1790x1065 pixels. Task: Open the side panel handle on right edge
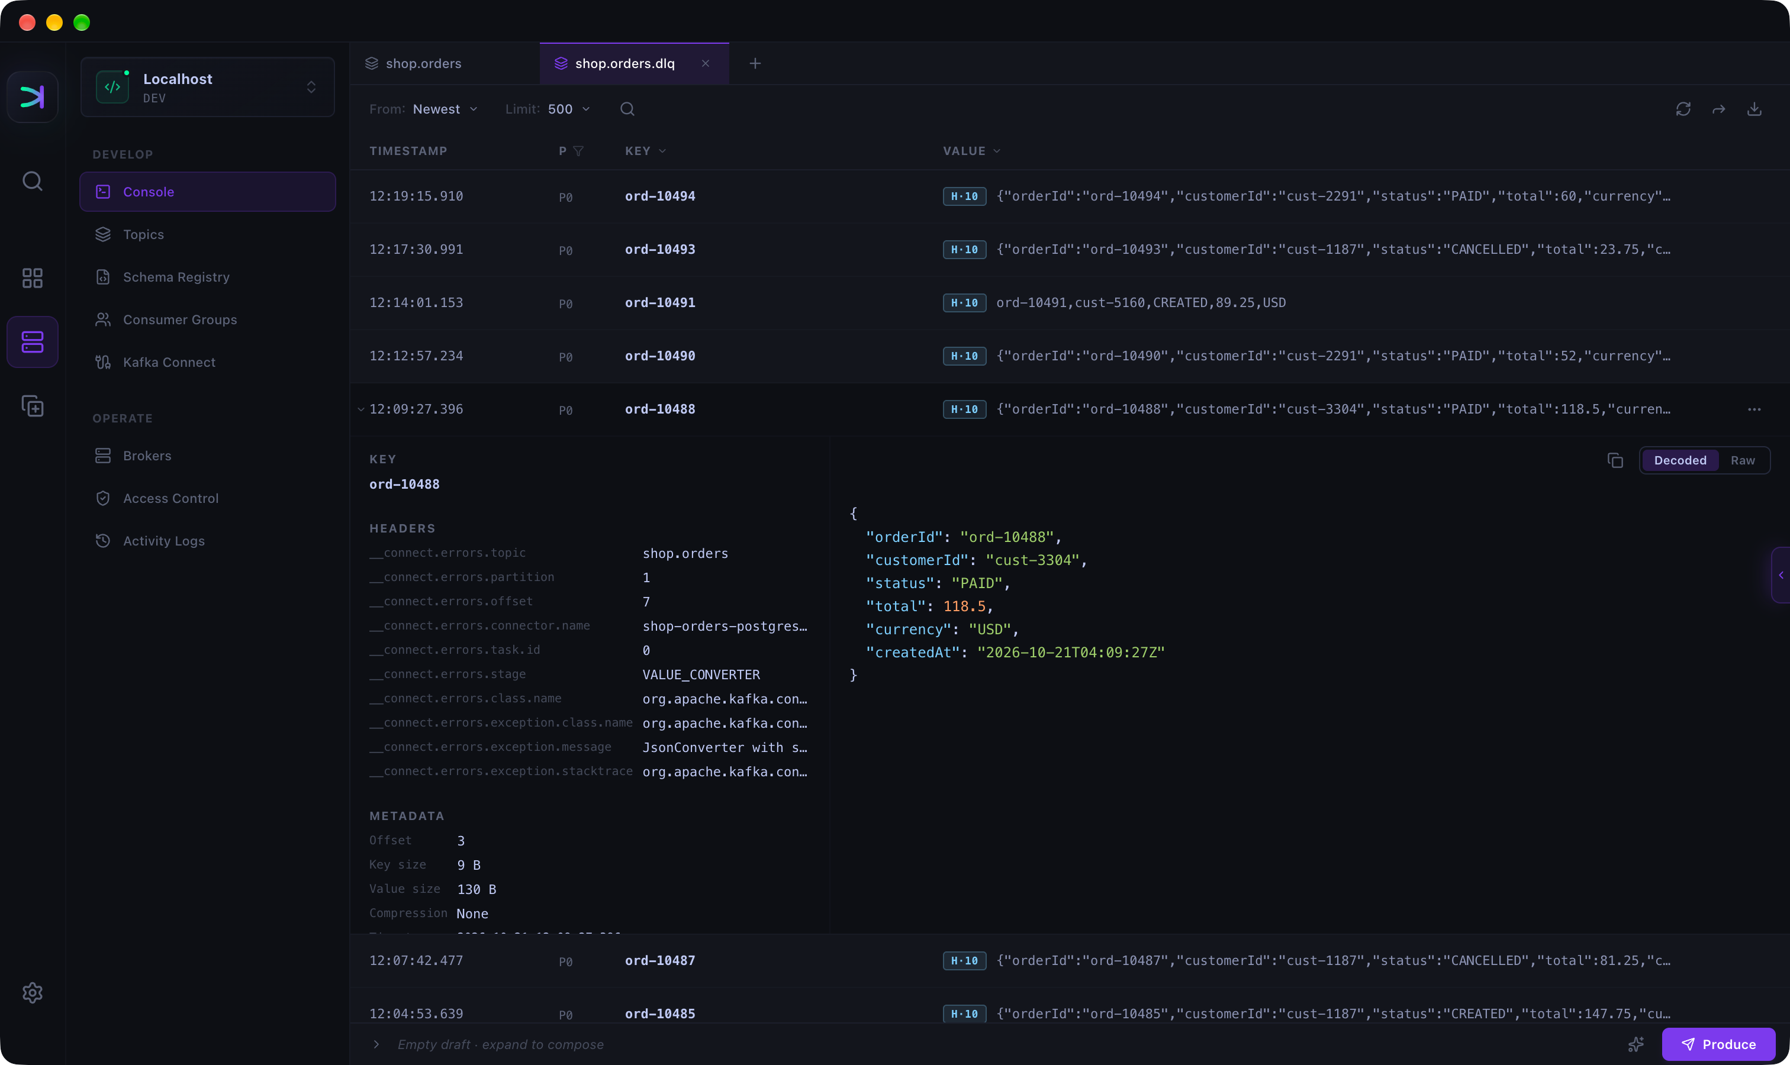click(x=1780, y=575)
